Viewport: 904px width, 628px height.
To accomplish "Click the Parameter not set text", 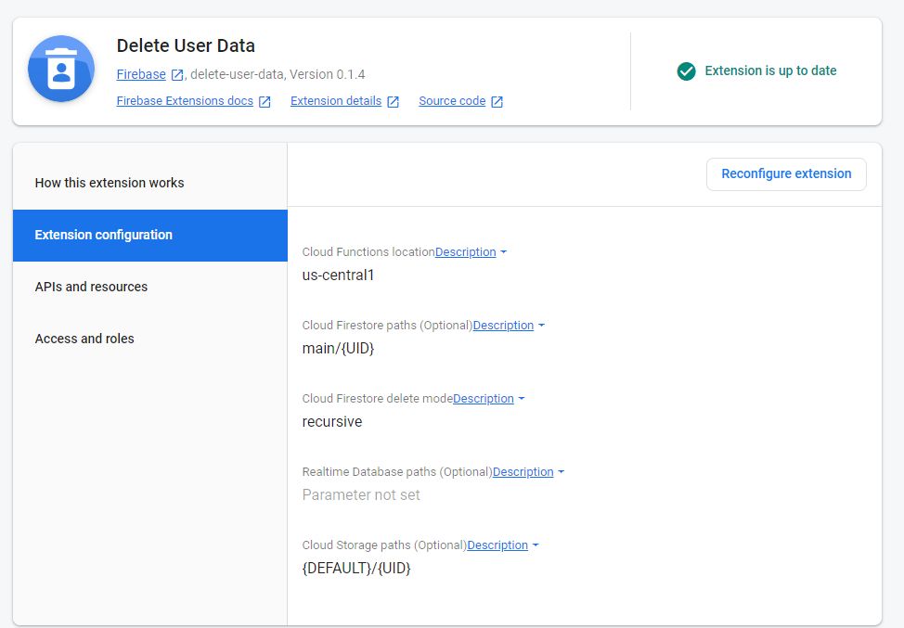I will pyautogui.click(x=361, y=494).
